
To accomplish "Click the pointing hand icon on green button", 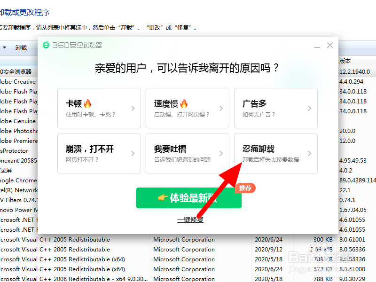I will (x=163, y=197).
